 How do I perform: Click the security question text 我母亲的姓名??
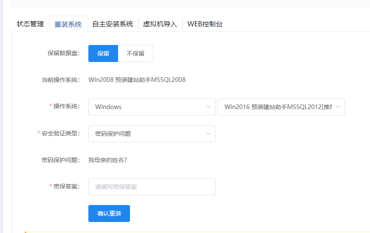pos(107,160)
